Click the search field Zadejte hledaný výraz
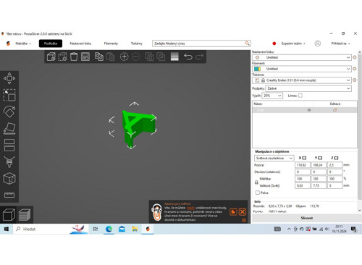This screenshot has height=265, width=362. pyautogui.click(x=201, y=43)
